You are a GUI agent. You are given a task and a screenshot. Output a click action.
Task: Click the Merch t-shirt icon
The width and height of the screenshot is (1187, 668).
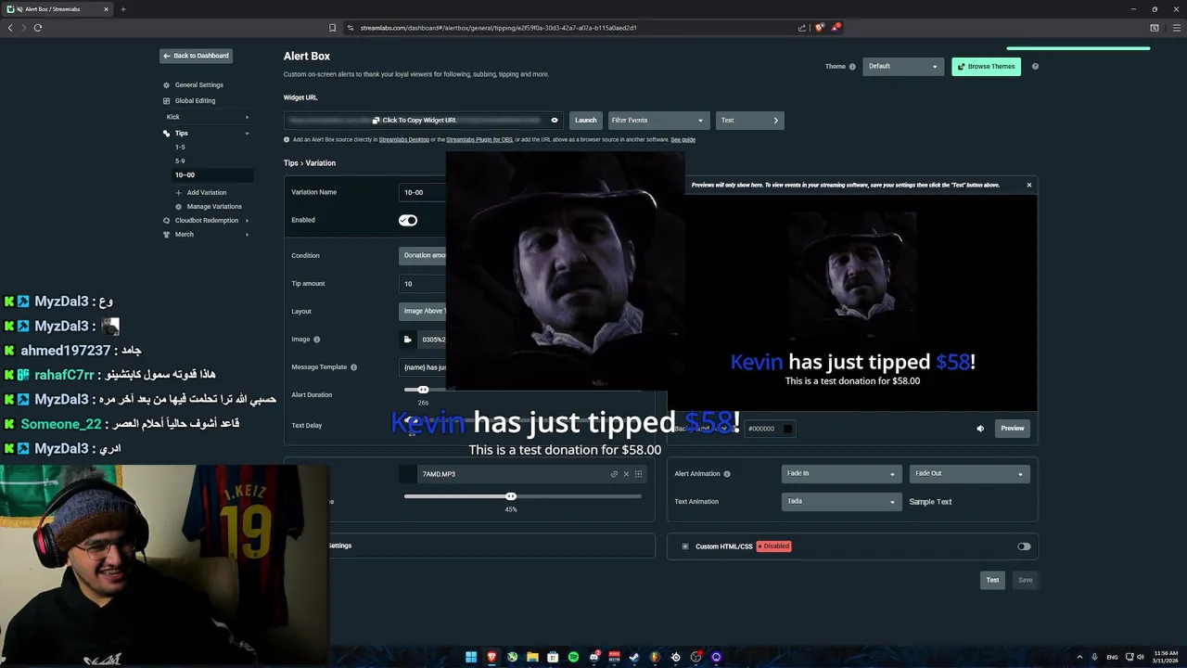[166, 235]
